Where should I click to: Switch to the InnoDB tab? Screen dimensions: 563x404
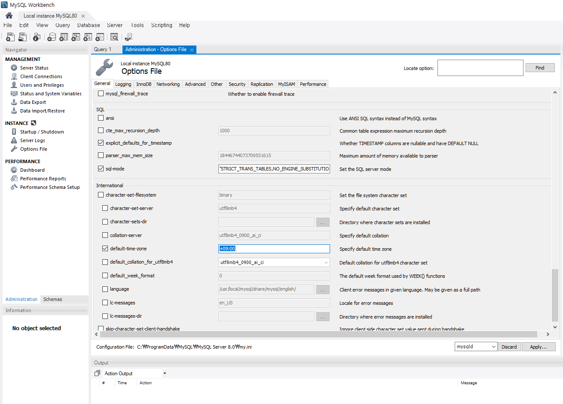[x=144, y=84]
